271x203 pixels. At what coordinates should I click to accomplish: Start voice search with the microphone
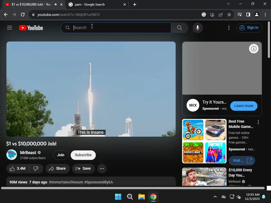(197, 27)
